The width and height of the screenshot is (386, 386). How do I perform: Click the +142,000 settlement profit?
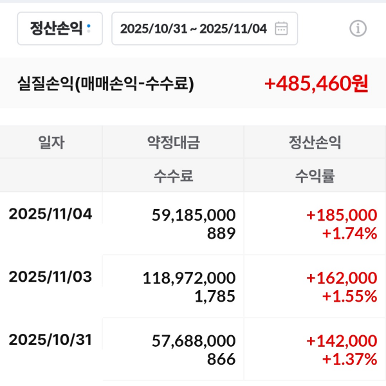tap(342, 341)
